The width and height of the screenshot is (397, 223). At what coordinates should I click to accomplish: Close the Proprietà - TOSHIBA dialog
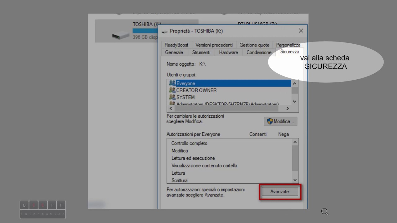coord(301,31)
